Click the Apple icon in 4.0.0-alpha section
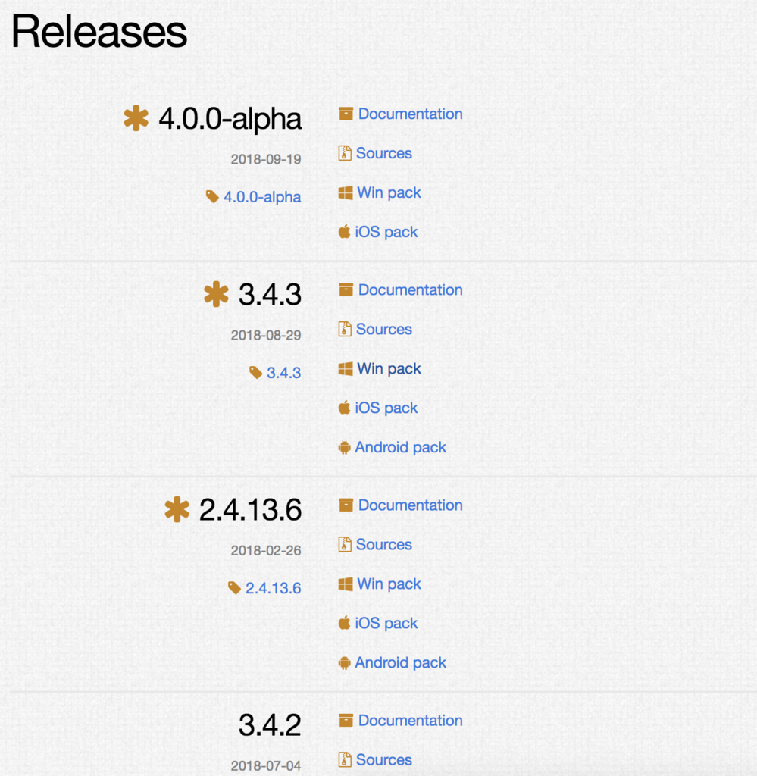Viewport: 757px width, 776px height. (344, 231)
